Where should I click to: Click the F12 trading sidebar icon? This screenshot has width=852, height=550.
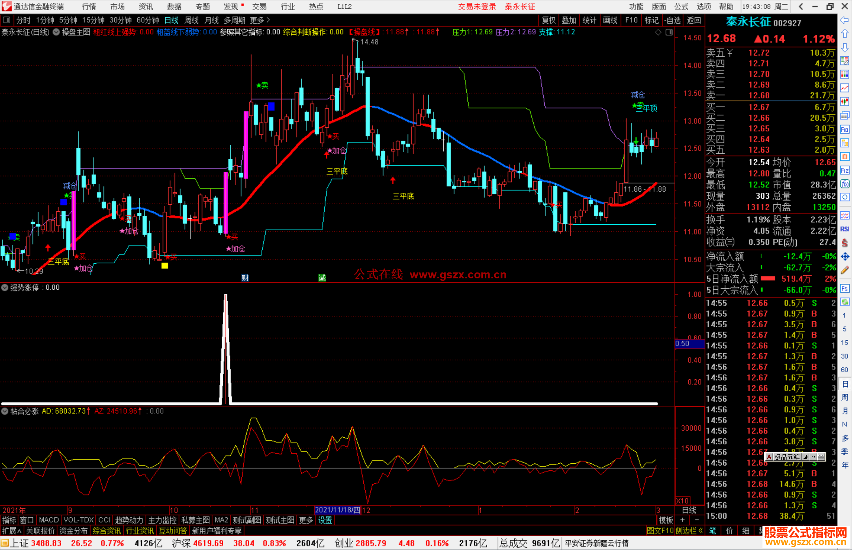(x=845, y=170)
